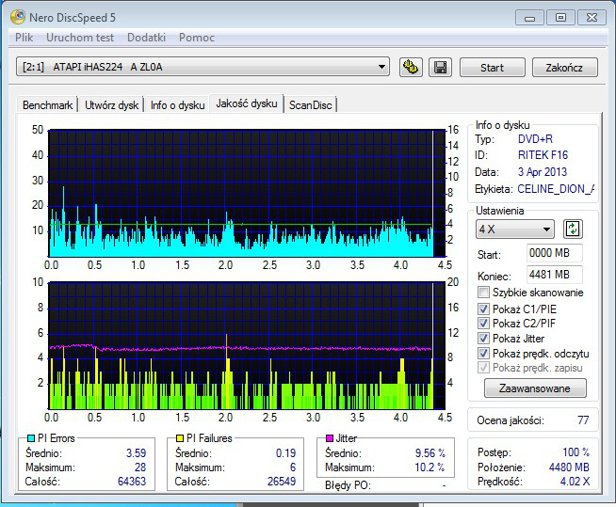This screenshot has height=507, width=616.
Task: Switch to the Utwórz dysk tab
Action: 111,105
